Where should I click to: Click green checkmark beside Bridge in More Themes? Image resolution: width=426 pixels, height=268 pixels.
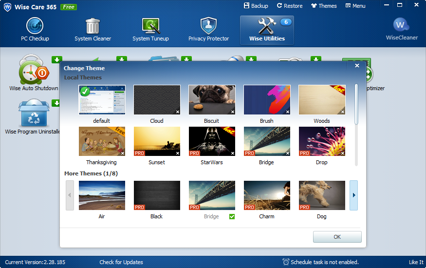tap(232, 217)
